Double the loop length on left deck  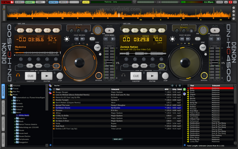(47, 66)
